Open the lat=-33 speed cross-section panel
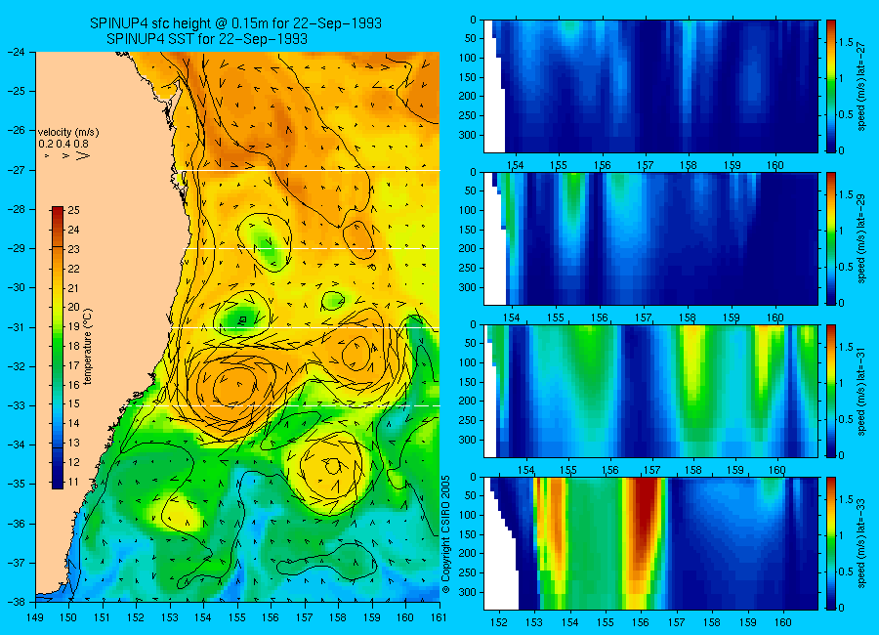Screen dimensions: 879x635 (x=650, y=543)
